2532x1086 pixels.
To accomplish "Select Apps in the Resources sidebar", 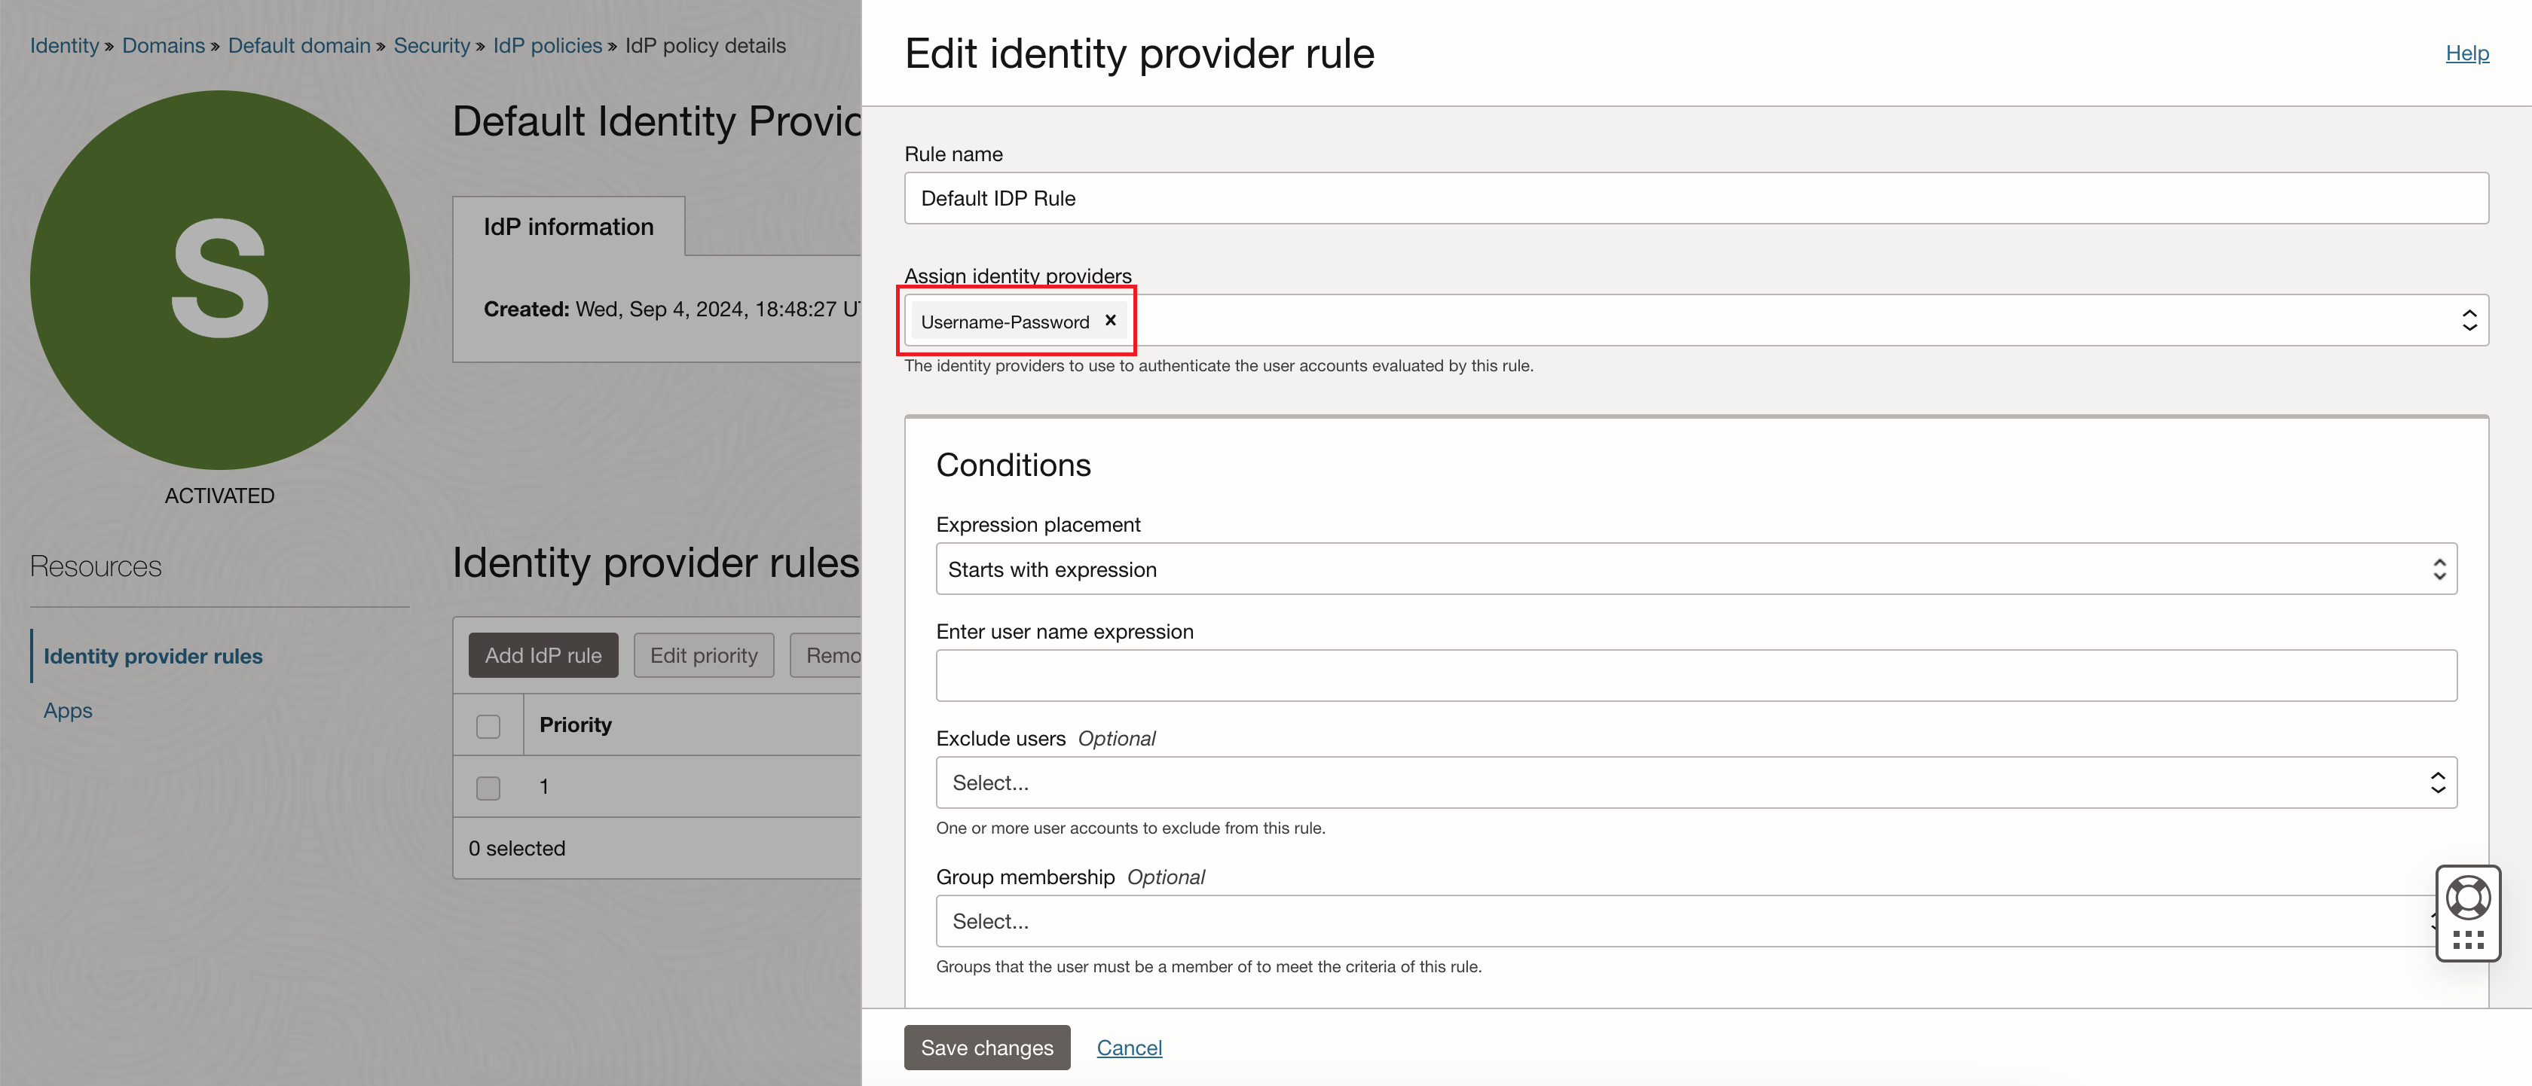I will coord(67,710).
